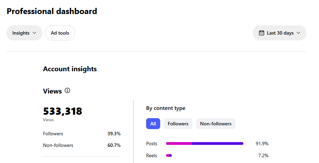Open the Last 30 days dropdown
The image size is (319, 163).
pos(279,33)
